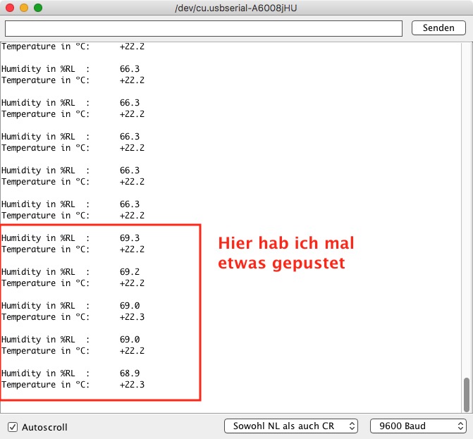Minimize the window with the yellow button

[24, 8]
